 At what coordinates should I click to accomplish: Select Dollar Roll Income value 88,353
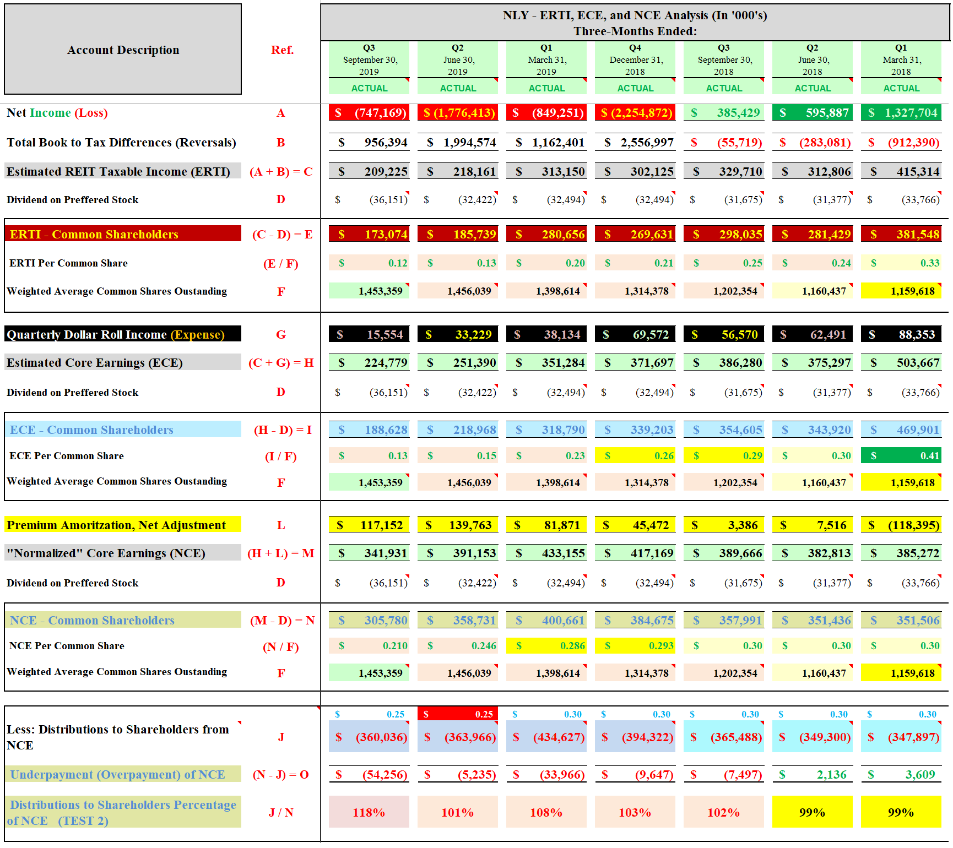(x=901, y=334)
